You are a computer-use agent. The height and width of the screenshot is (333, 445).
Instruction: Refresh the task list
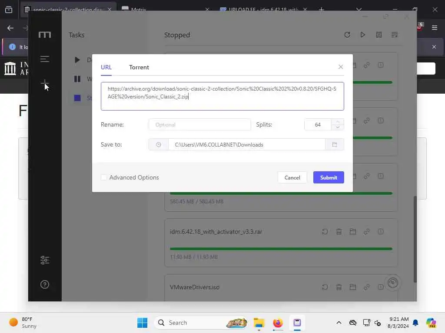[x=347, y=35]
